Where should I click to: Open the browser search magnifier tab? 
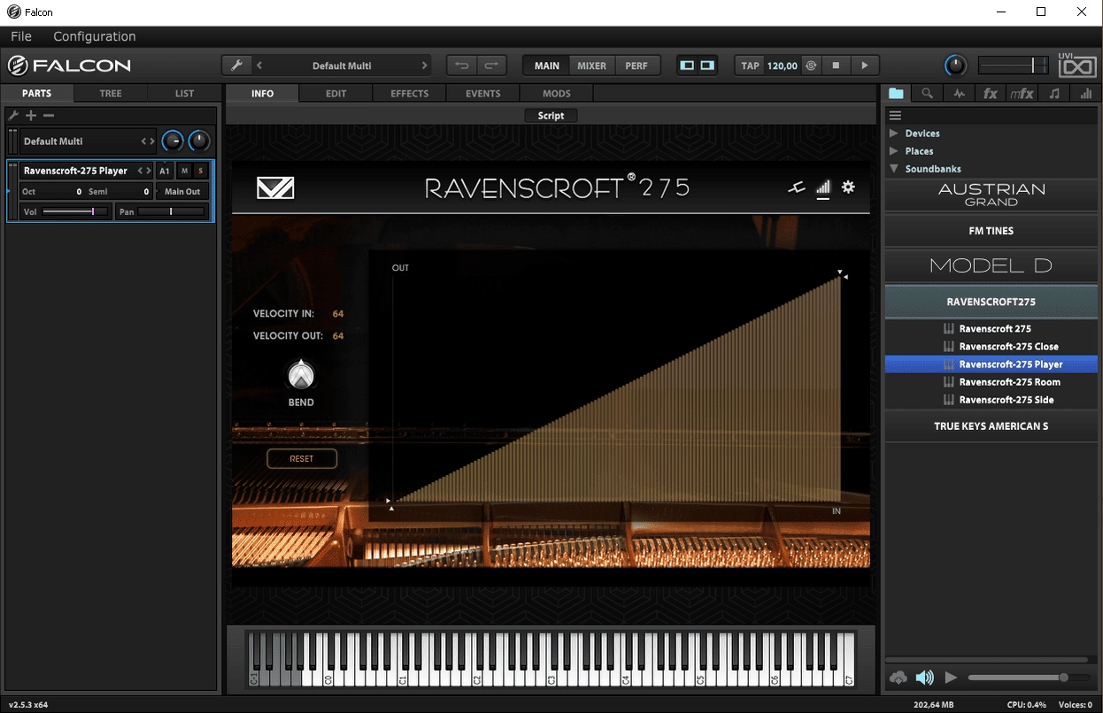pos(927,93)
